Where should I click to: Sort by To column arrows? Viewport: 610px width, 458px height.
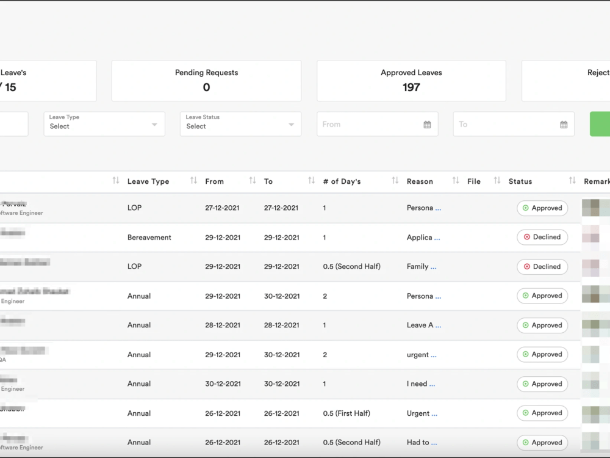(311, 180)
